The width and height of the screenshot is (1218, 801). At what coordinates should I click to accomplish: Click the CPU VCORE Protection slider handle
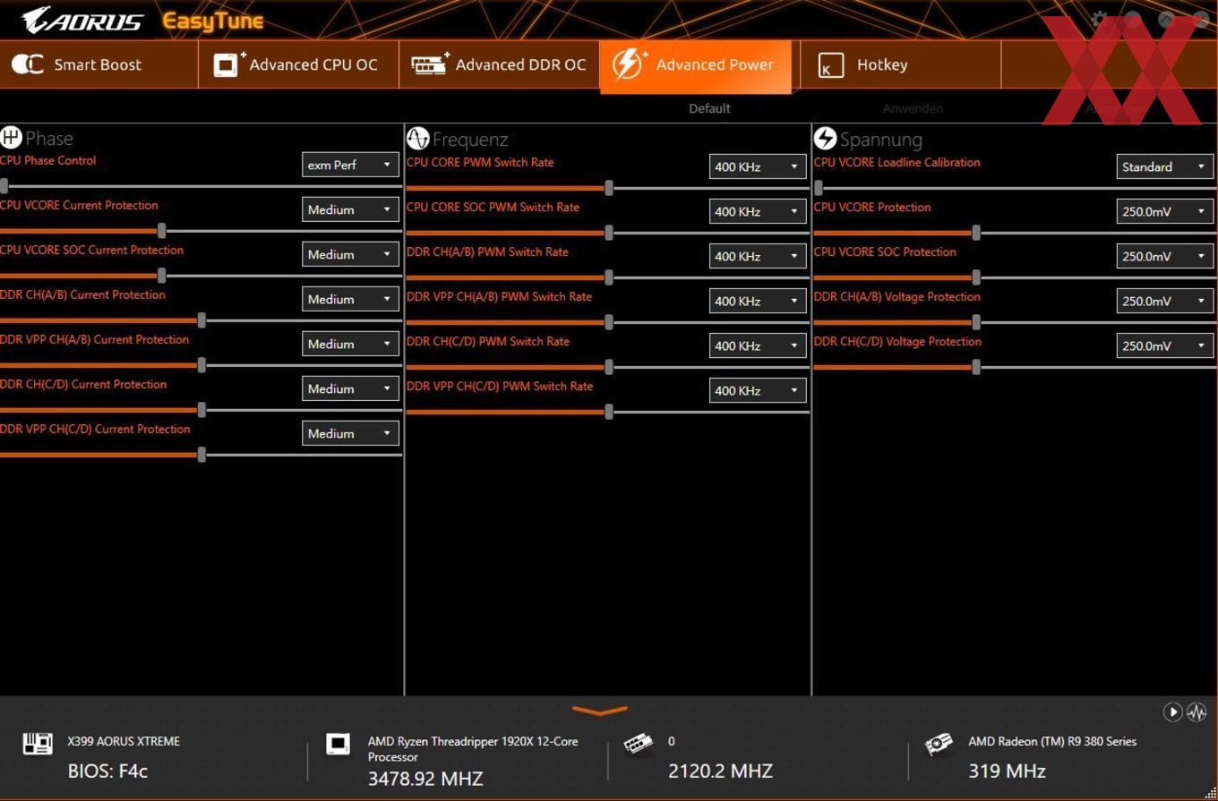(976, 233)
